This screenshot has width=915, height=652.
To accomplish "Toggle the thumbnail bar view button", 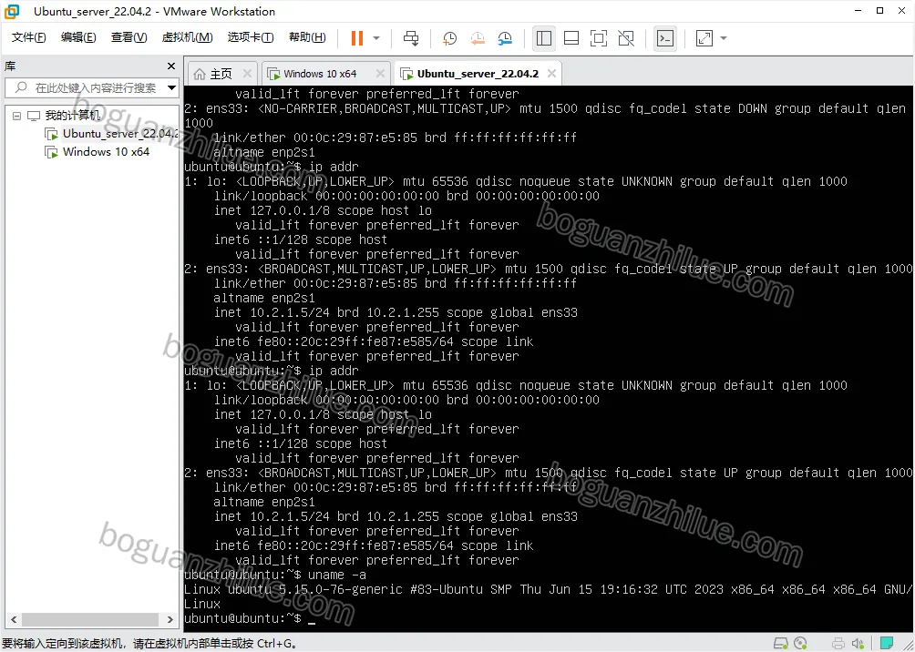I will [x=571, y=38].
